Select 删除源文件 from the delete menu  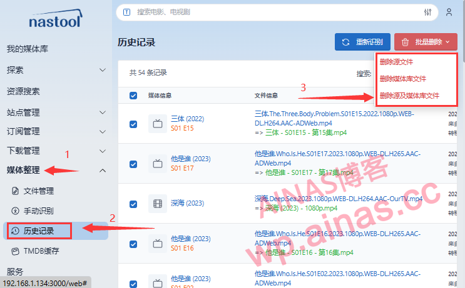tap(396, 62)
